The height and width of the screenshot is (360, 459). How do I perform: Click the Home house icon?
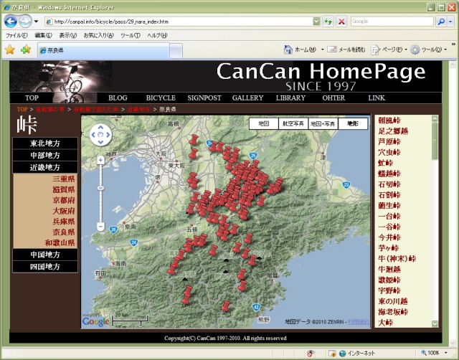click(x=288, y=49)
